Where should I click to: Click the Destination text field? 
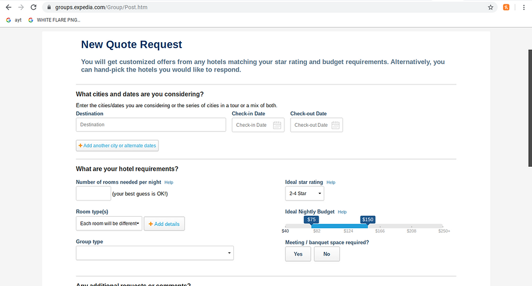pyautogui.click(x=151, y=125)
